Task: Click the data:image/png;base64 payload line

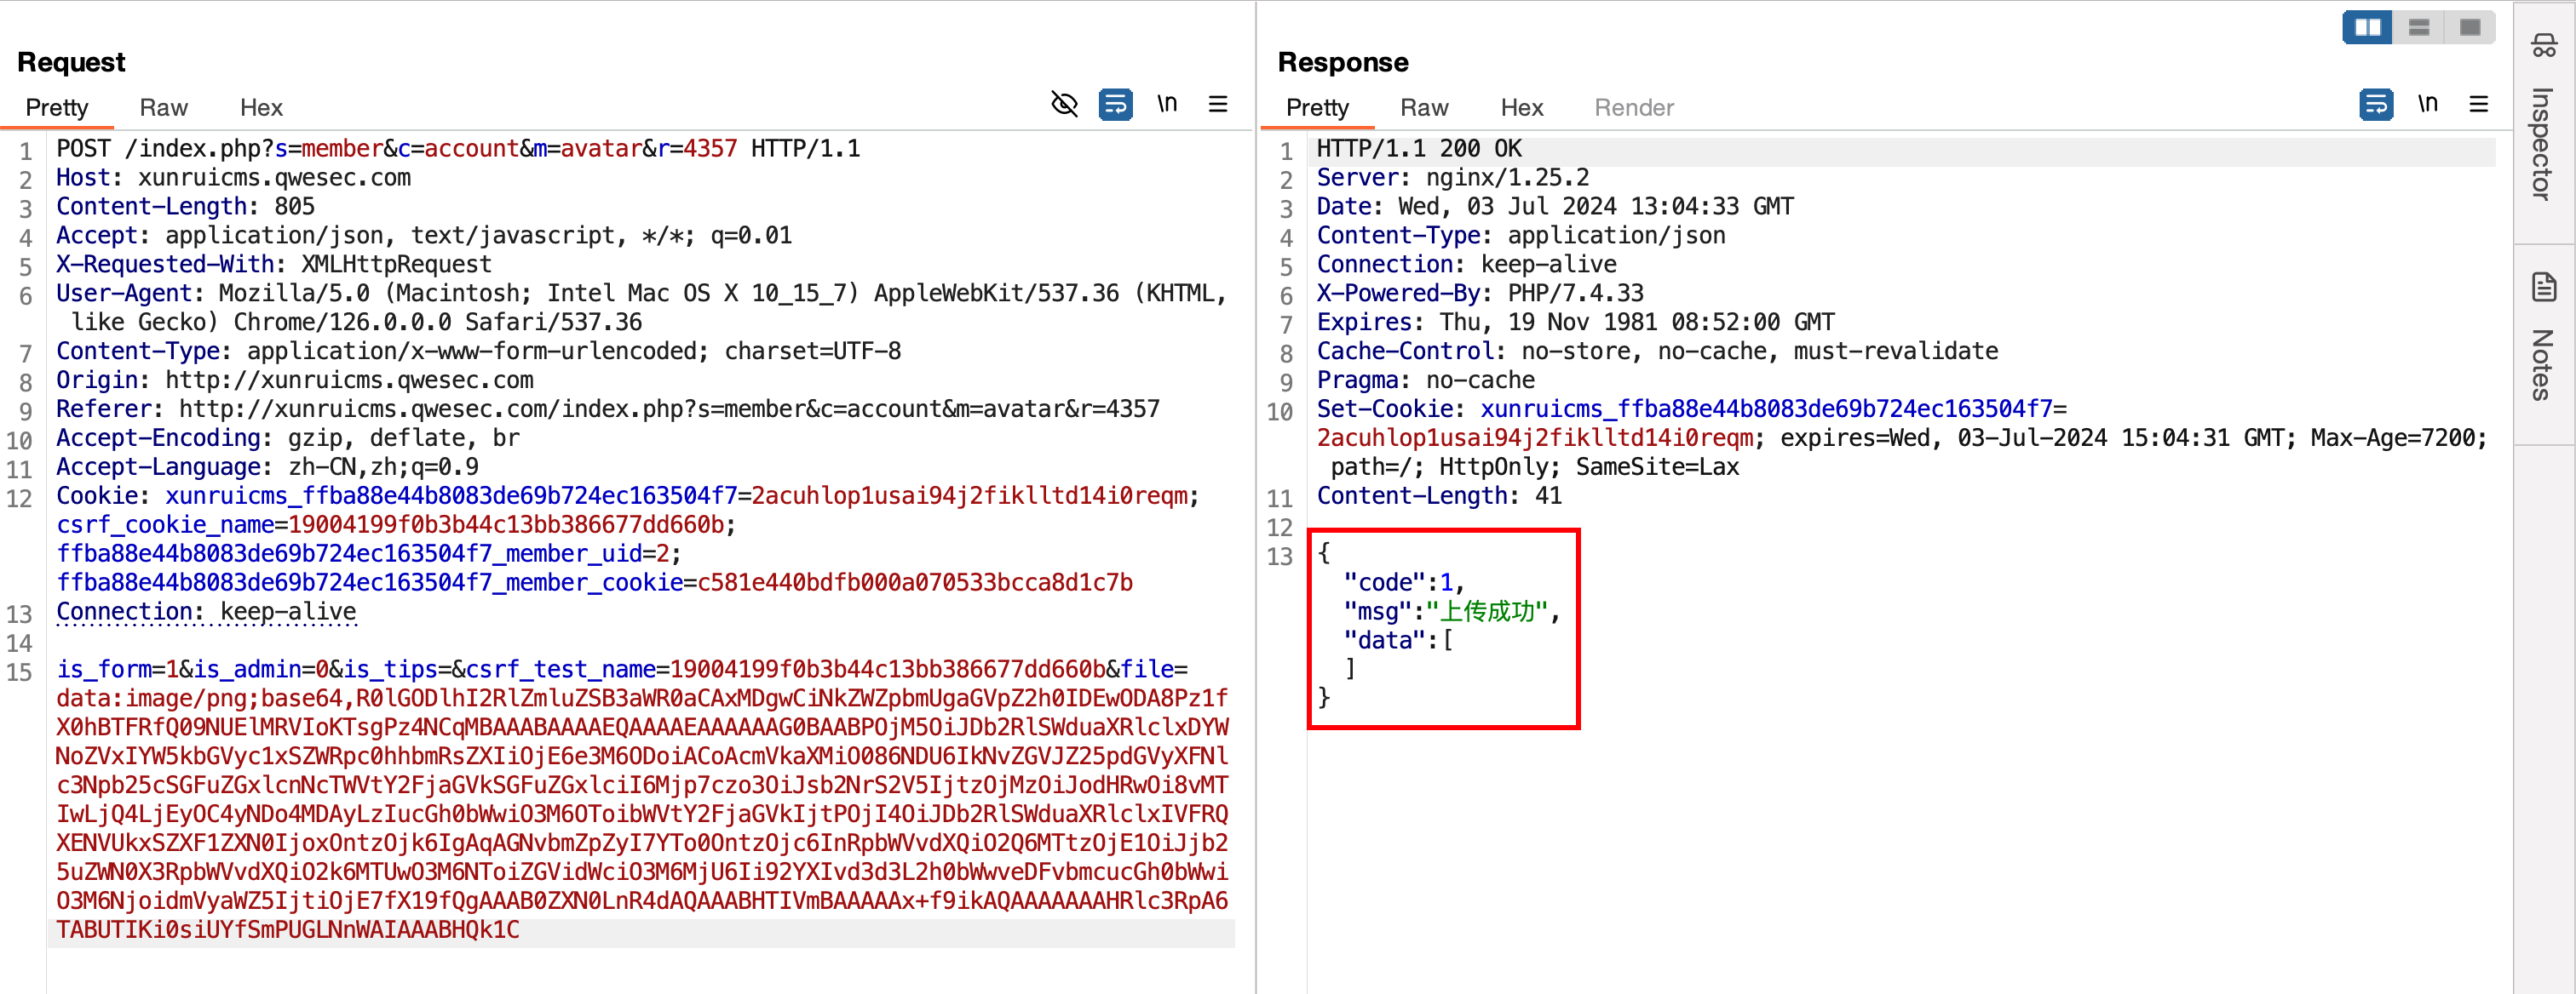Action: coord(642,700)
